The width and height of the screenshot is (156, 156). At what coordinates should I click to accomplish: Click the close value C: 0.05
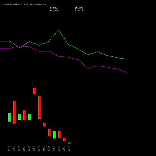tap(54, 8)
